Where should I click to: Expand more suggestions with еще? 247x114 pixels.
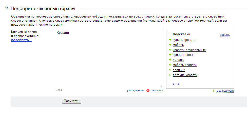click(x=176, y=84)
